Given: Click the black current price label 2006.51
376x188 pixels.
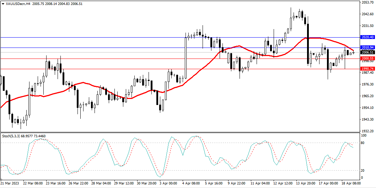Looking at the screenshot, I should 367,52.
